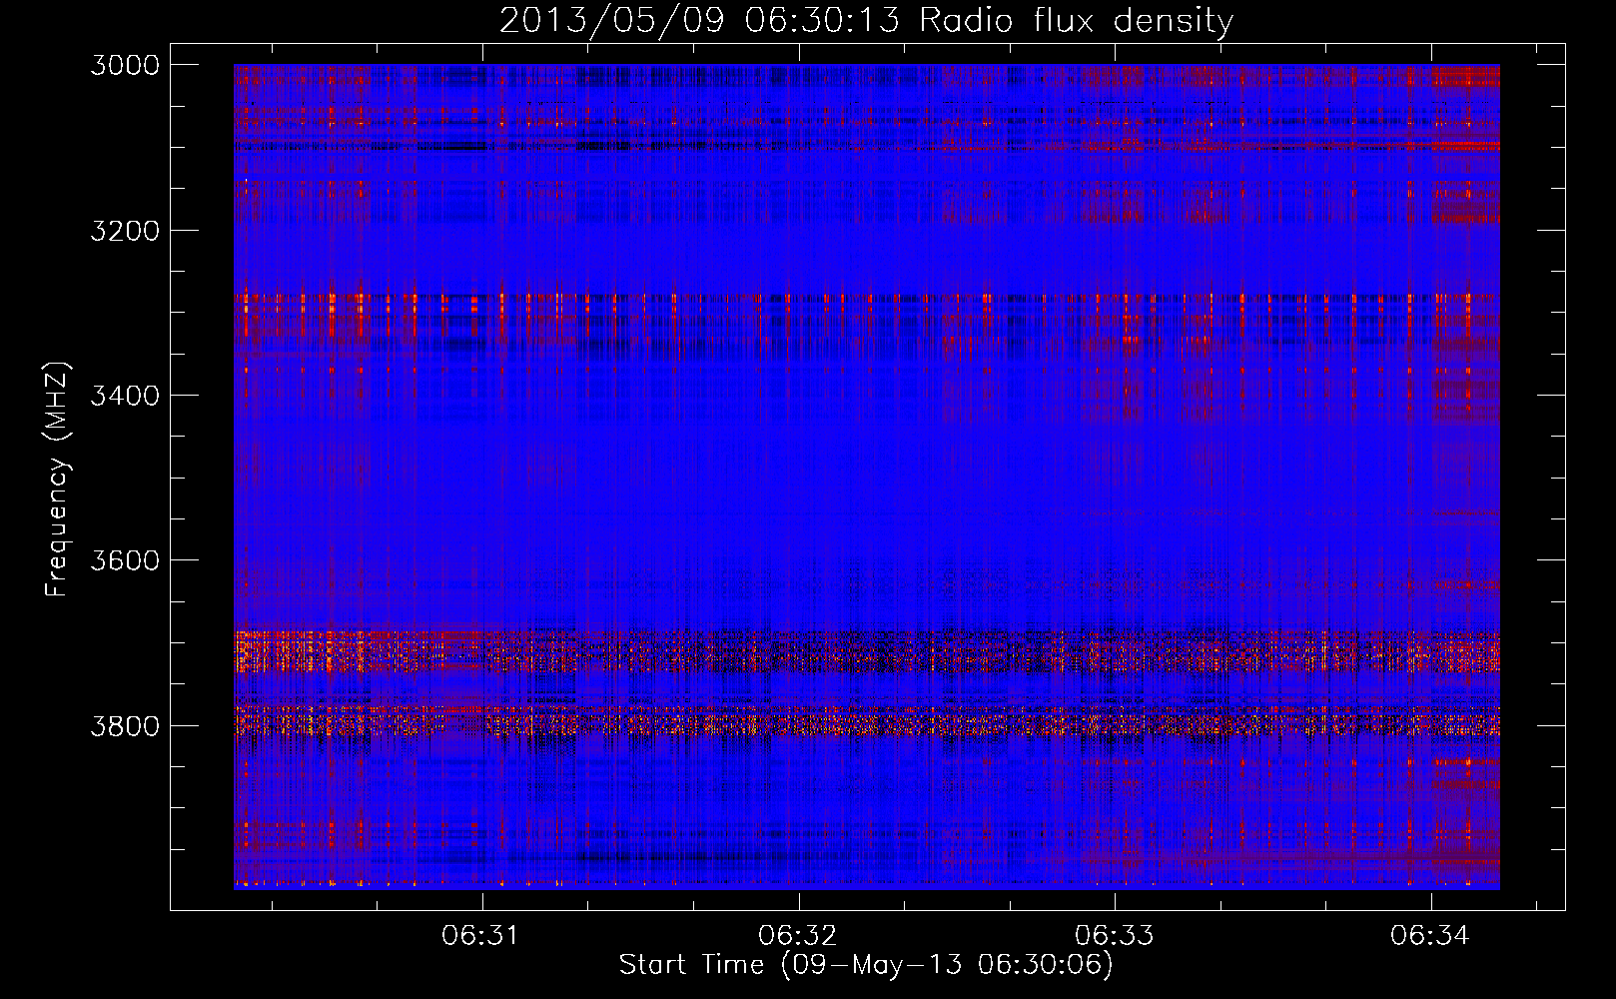Screen dimensions: 1616x999
Task: Select the 3600 frequency tick label
Action: (125, 560)
